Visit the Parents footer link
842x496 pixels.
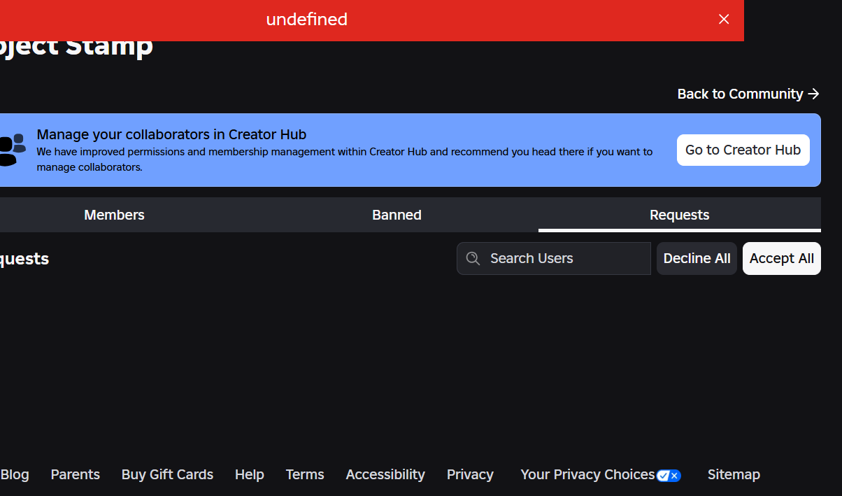pos(76,474)
